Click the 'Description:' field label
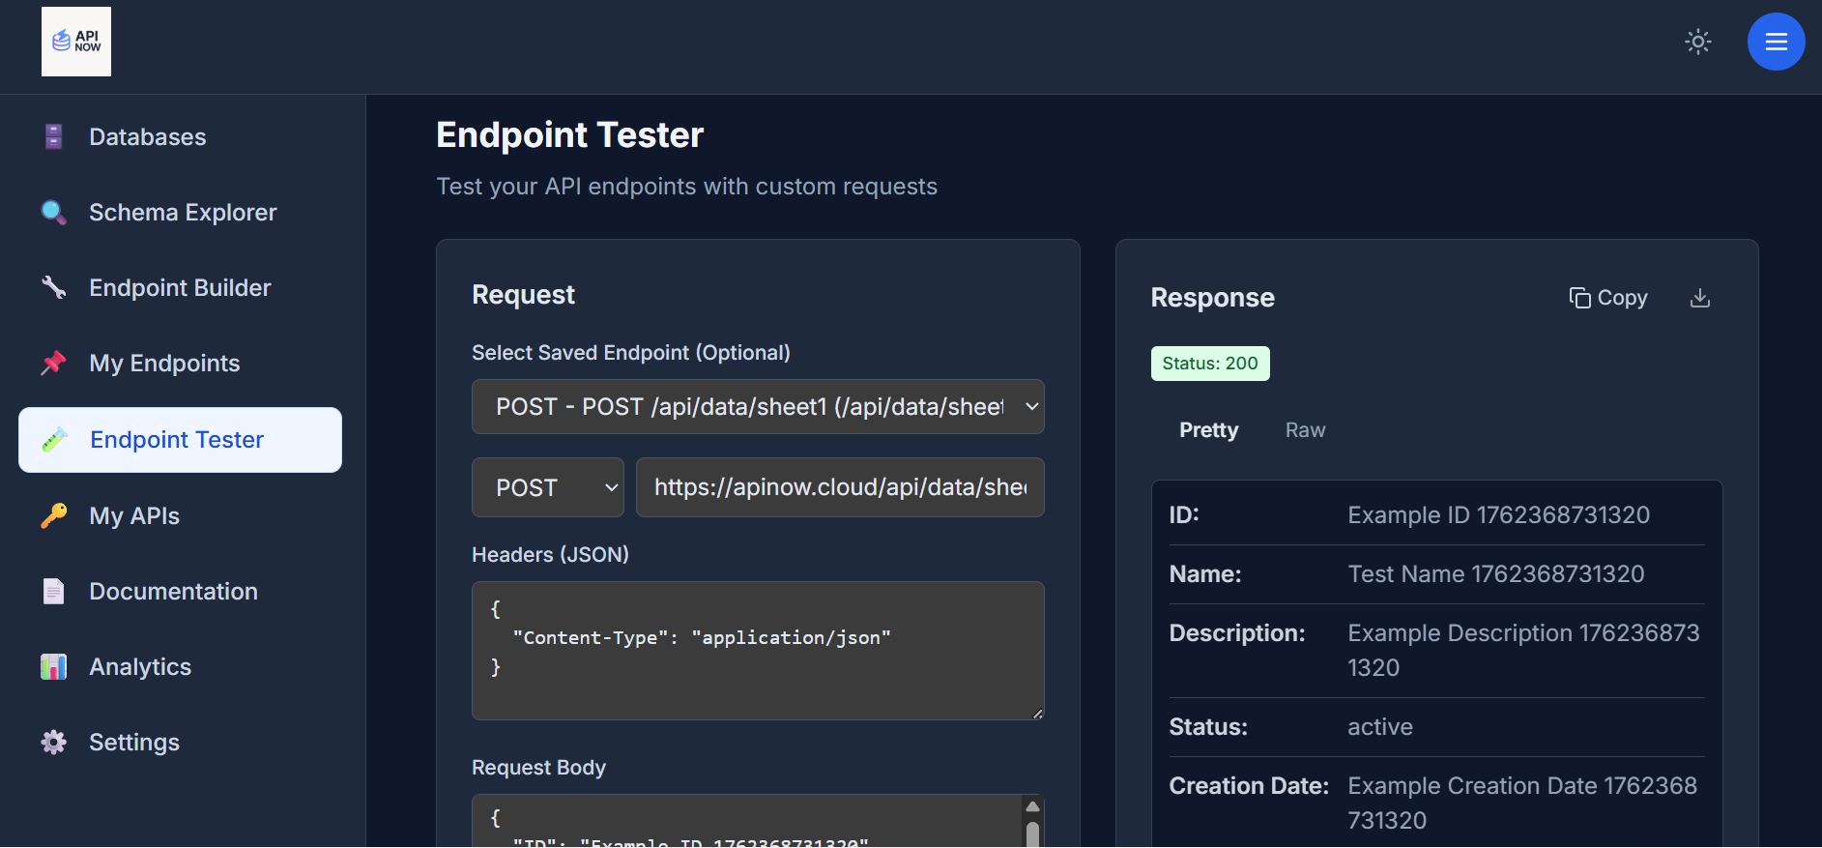Screen dimensions: 1822x848 (1237, 633)
